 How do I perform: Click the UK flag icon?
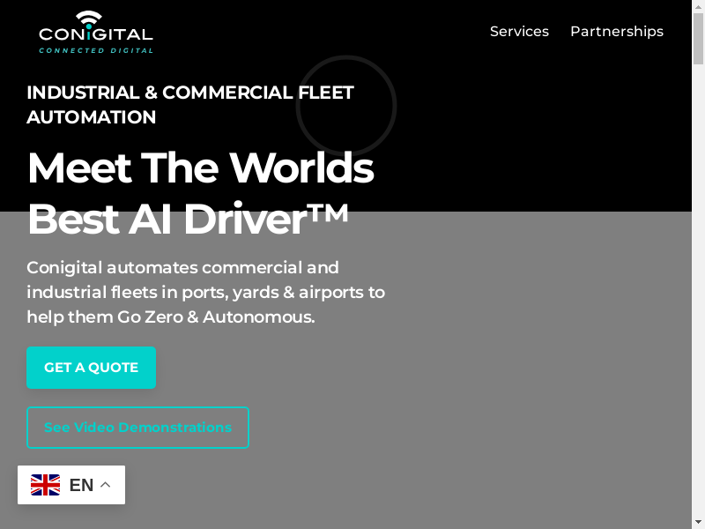click(45, 485)
